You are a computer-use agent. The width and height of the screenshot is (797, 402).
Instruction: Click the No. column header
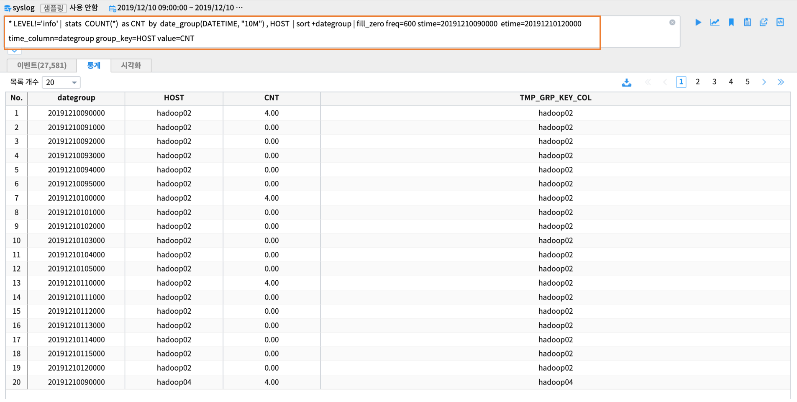pos(16,98)
